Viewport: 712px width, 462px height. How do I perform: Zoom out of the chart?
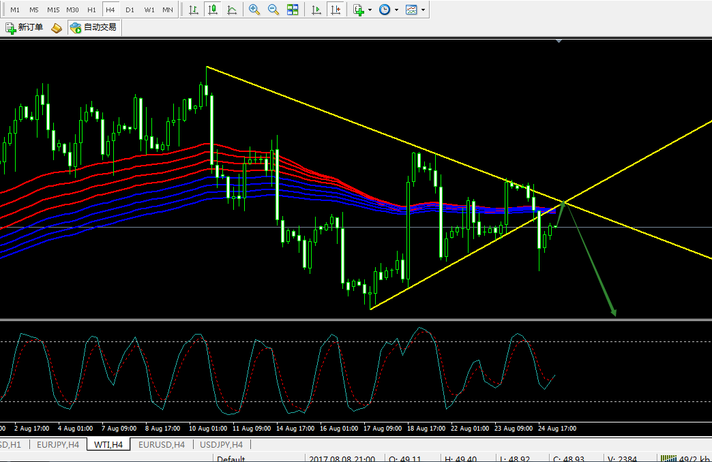[273, 10]
